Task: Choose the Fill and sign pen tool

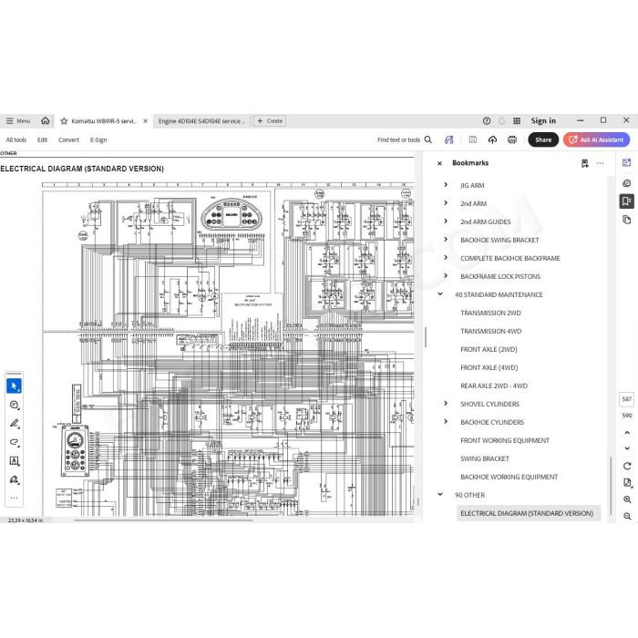Action: point(15,479)
